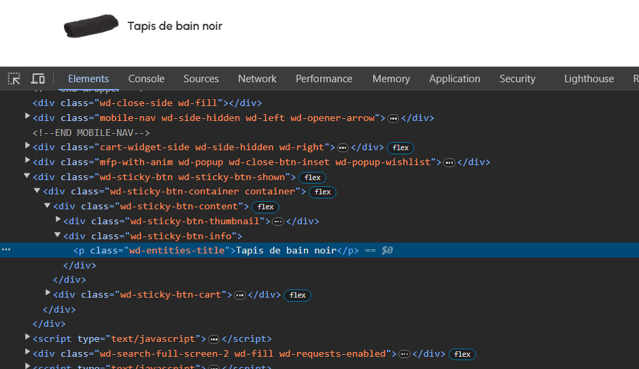
Task: Open the Network tab
Action: click(x=257, y=79)
